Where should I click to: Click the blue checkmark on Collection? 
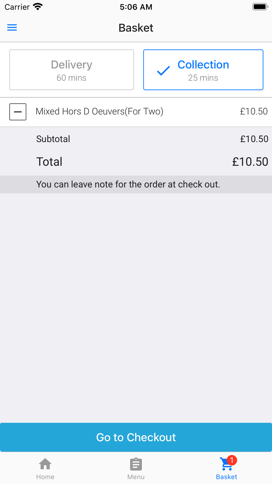point(163,70)
